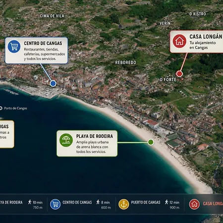
Task: Click the red house icon in Casa Longán callout
Action: coord(179,41)
